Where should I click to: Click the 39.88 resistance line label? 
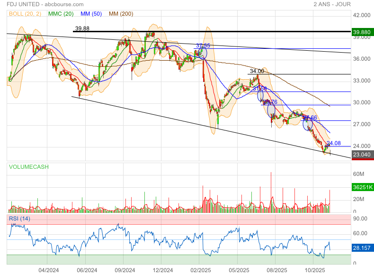pos(82,28)
